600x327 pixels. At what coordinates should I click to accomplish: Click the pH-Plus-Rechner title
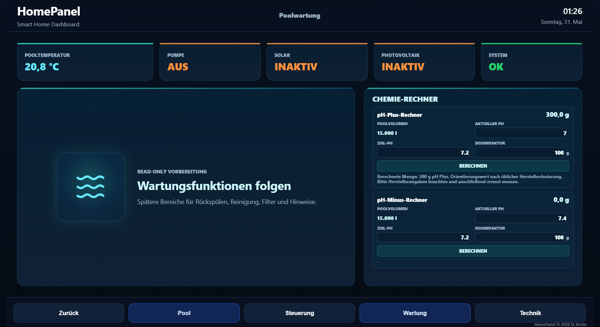tap(400, 115)
